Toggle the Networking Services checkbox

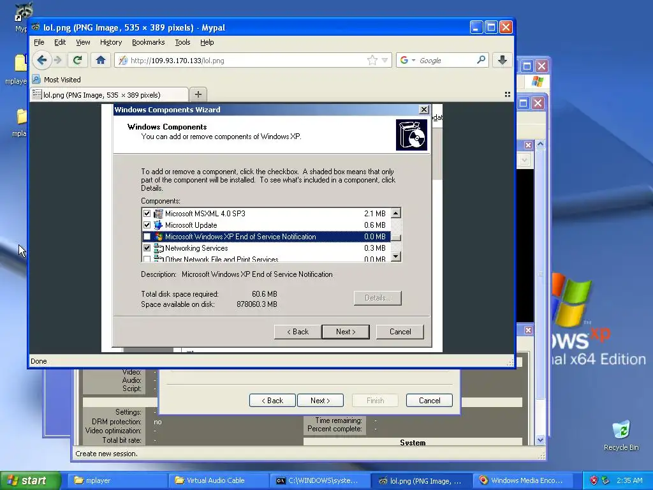click(147, 248)
